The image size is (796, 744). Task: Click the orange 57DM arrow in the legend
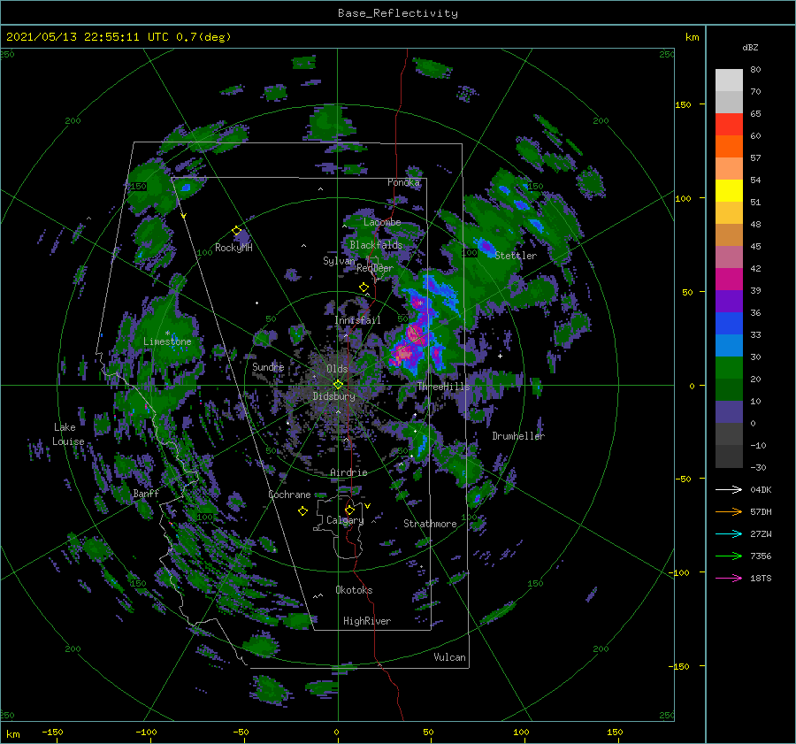(729, 512)
